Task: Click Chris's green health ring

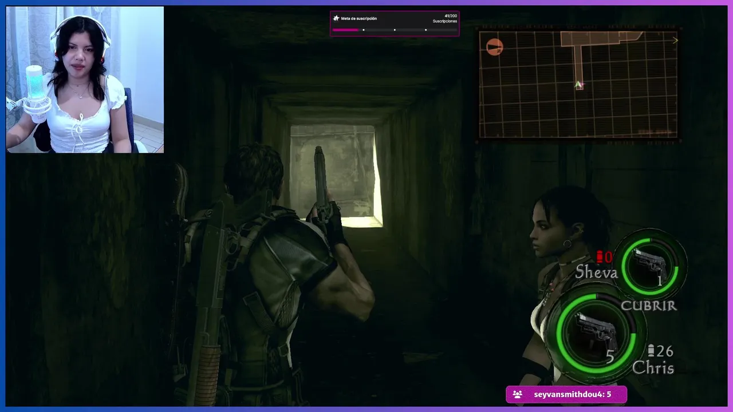Action: 596,332
